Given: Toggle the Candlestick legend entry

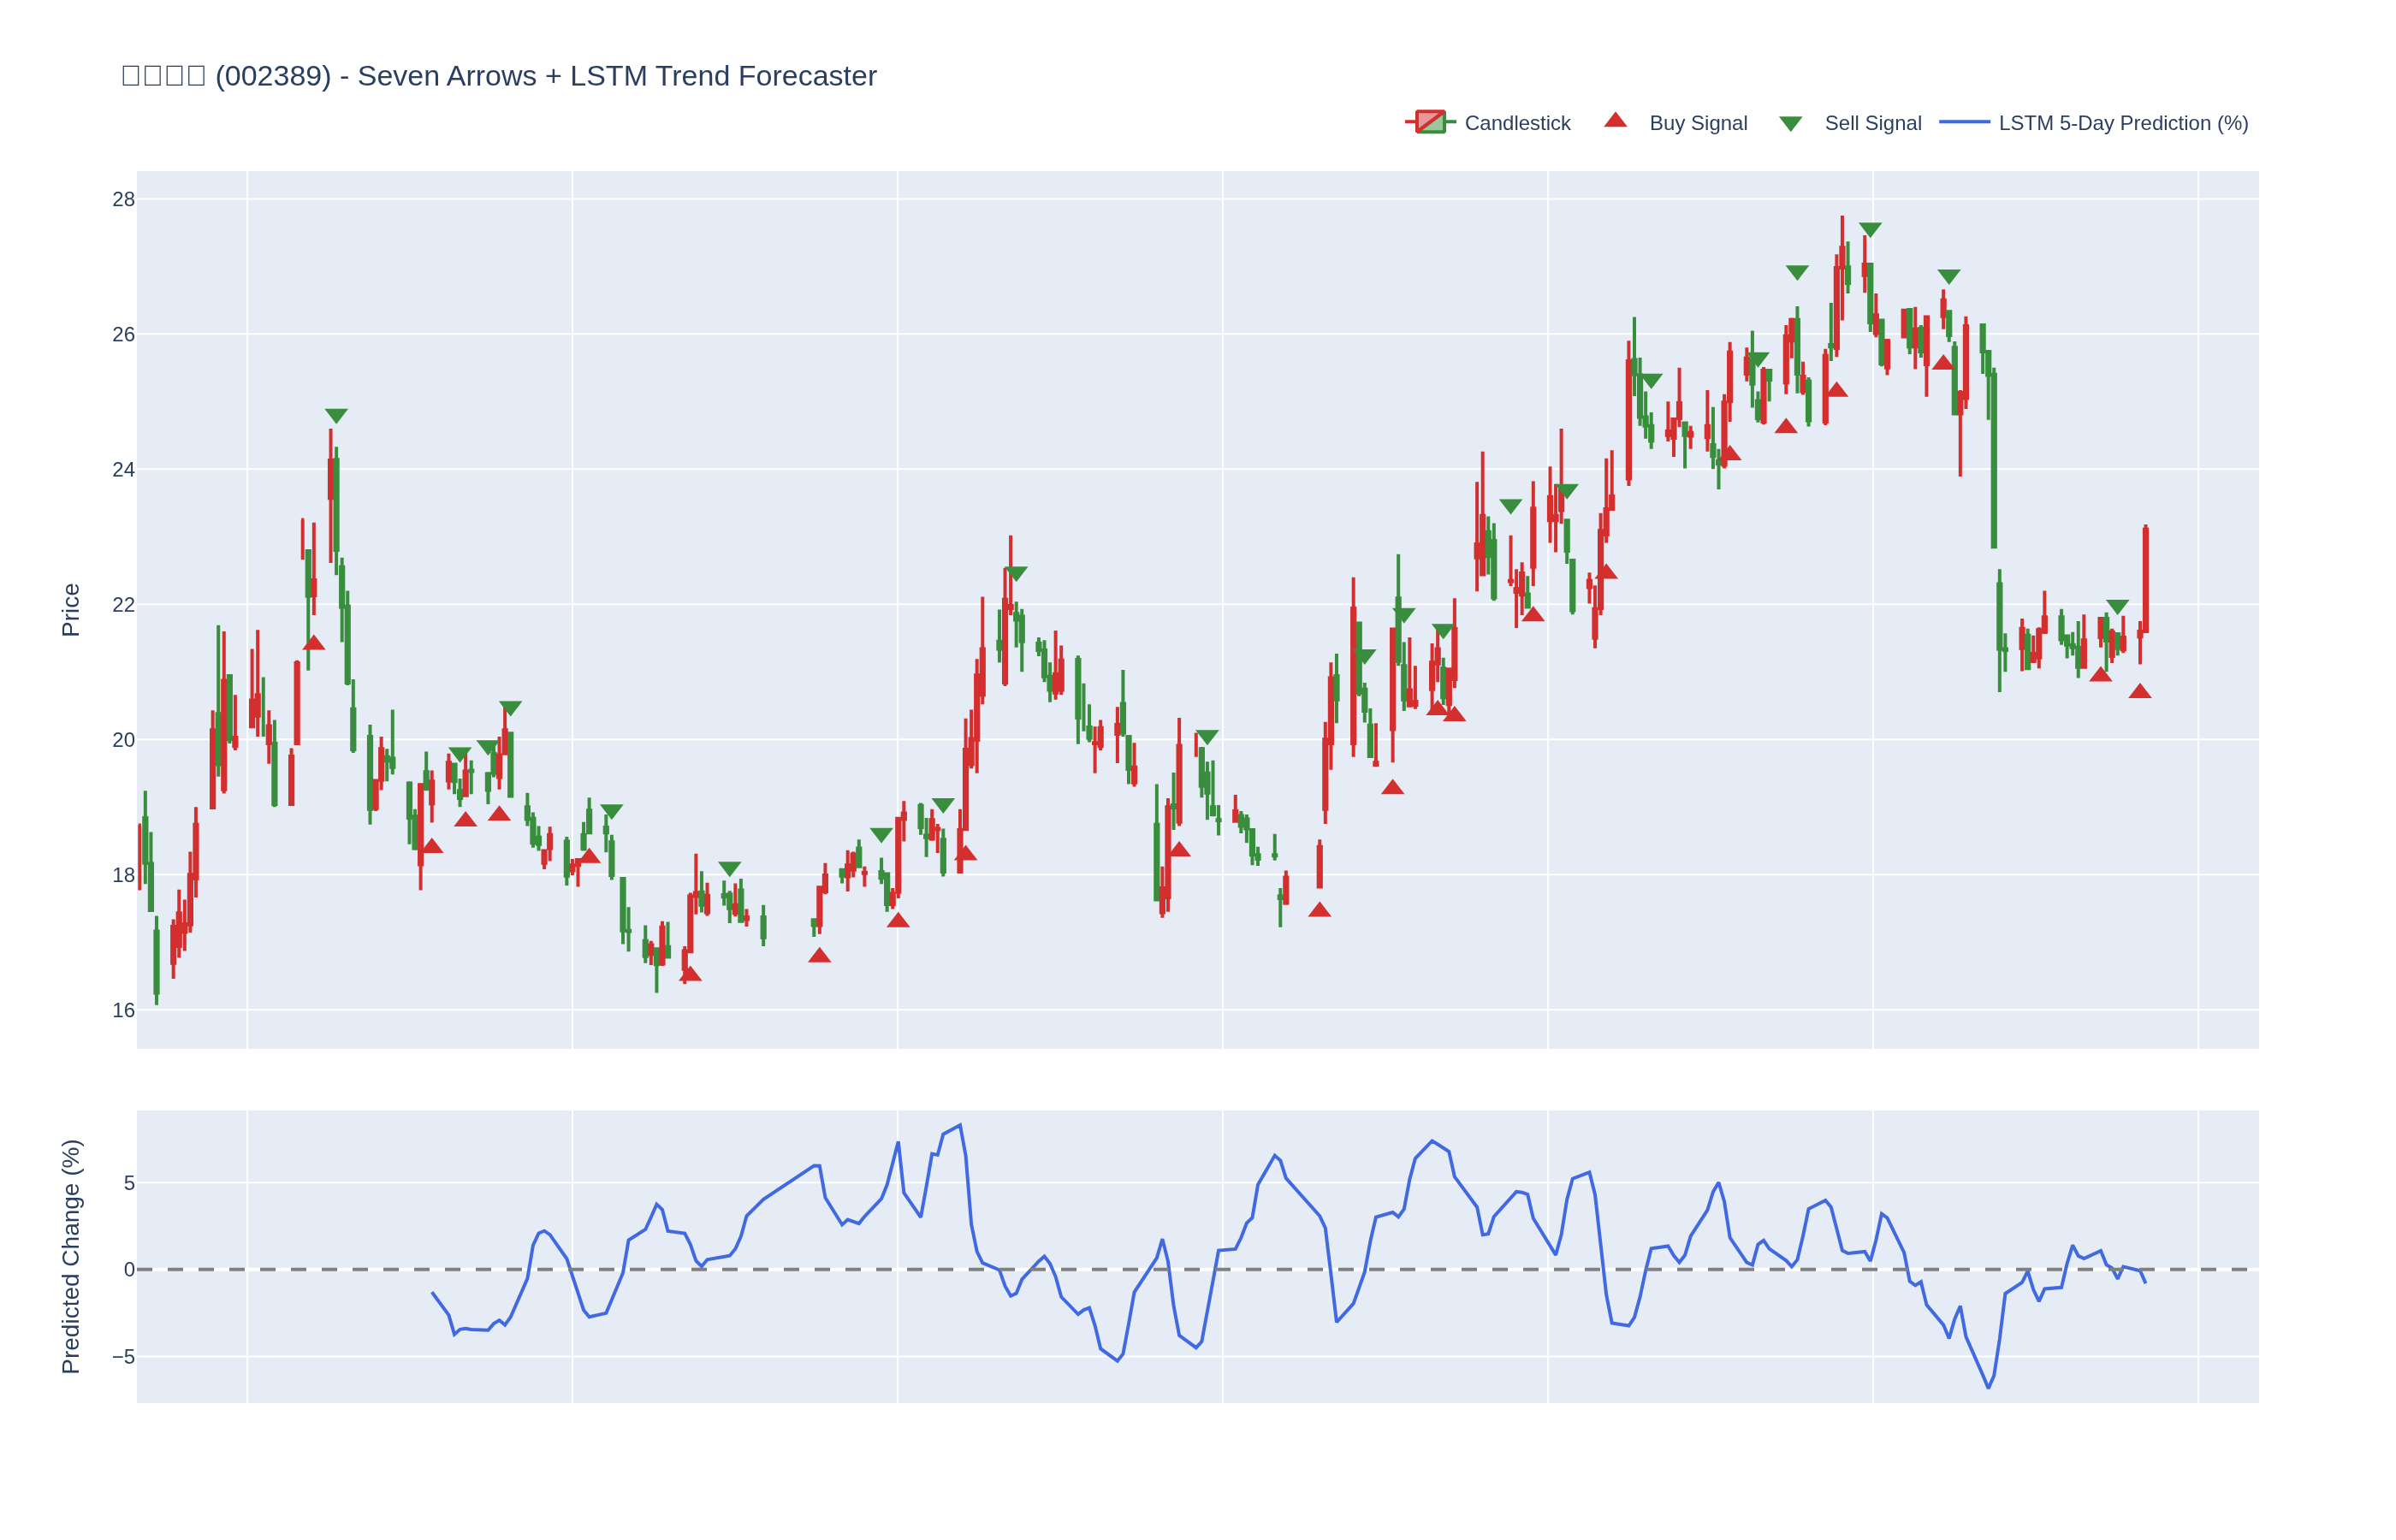Looking at the screenshot, I should point(1516,123).
